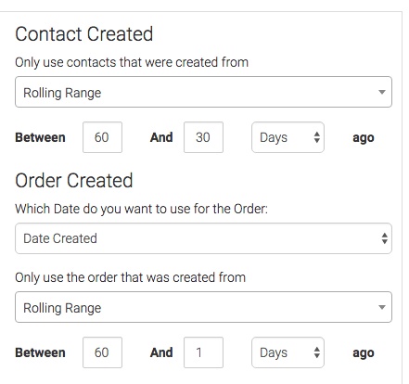Image resolution: width=409 pixels, height=384 pixels.
Task: Open the Order Created Rolling Range dropdown
Action: 203,307
